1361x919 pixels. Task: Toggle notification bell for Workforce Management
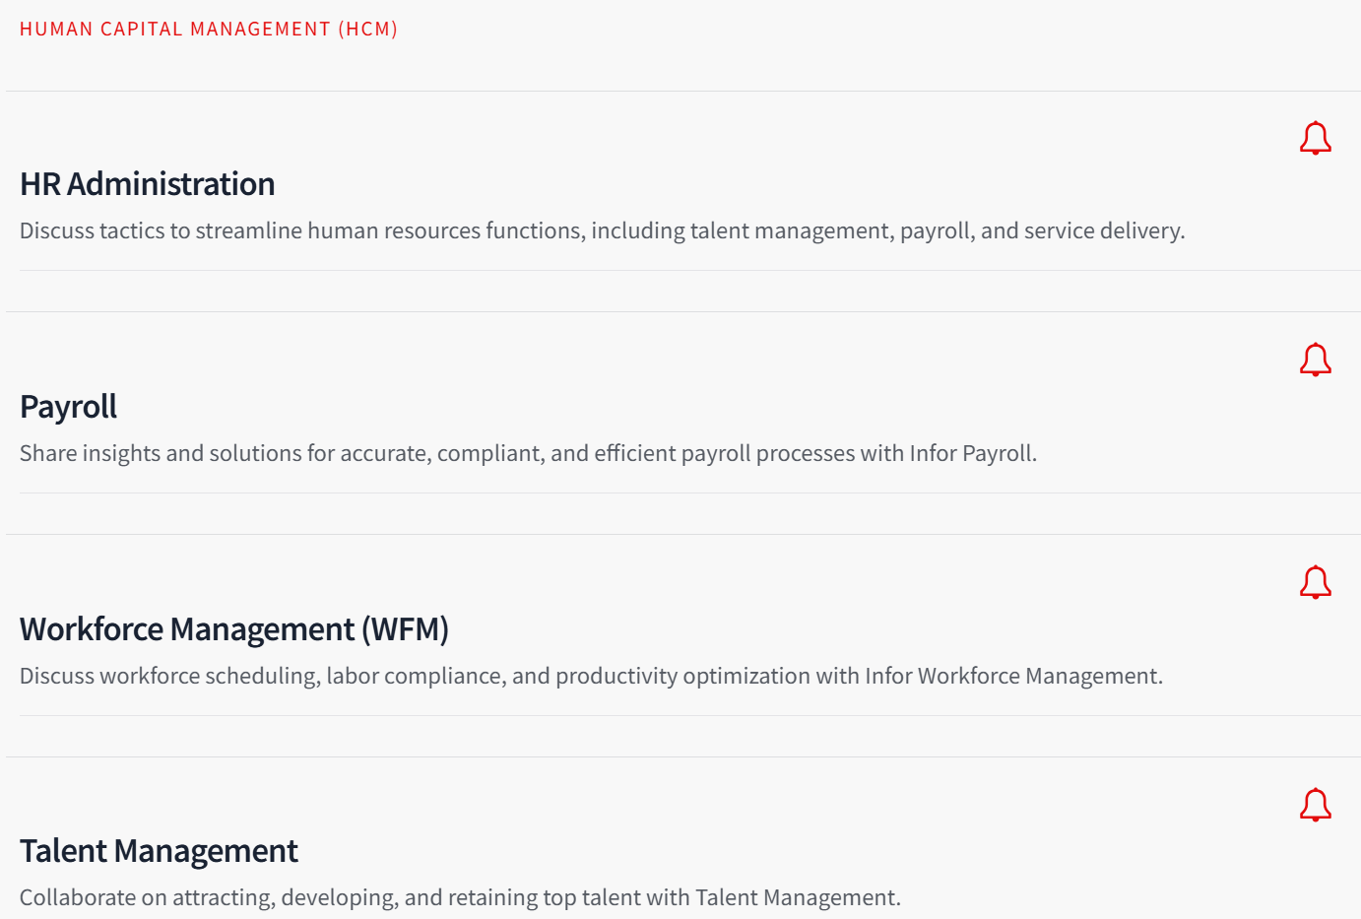coord(1315,583)
